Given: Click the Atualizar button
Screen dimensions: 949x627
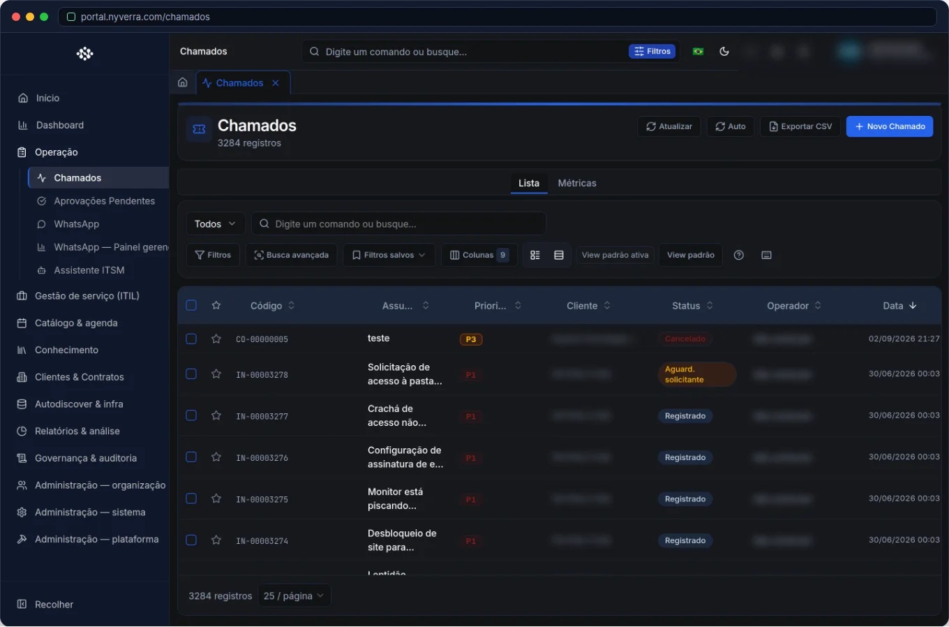Looking at the screenshot, I should click(669, 127).
